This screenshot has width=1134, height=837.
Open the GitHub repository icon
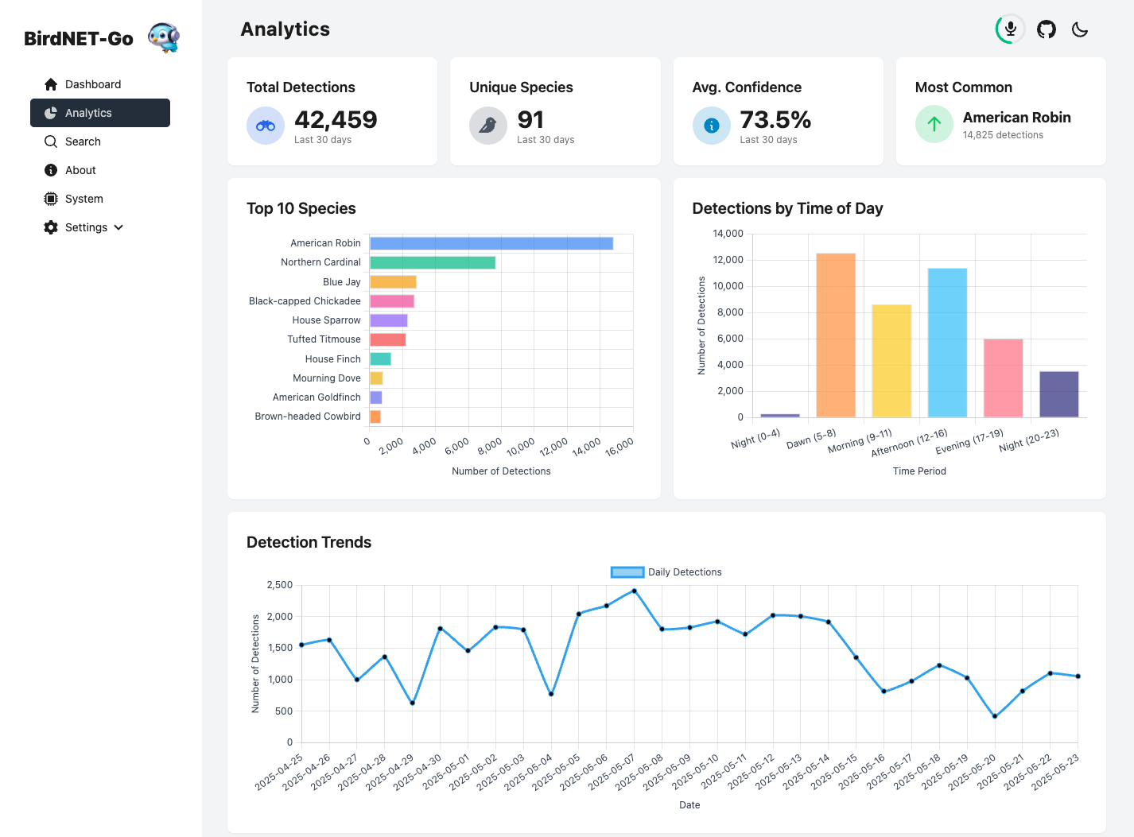[1046, 29]
